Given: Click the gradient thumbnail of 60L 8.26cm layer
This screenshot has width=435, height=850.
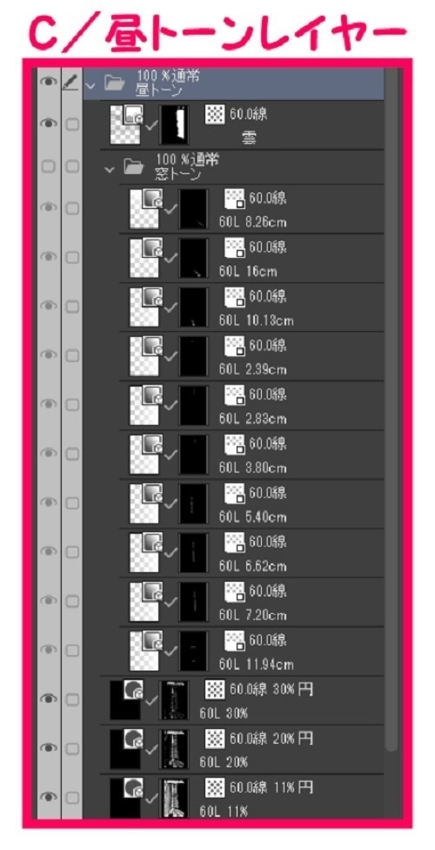Looking at the screenshot, I should click(x=145, y=209).
